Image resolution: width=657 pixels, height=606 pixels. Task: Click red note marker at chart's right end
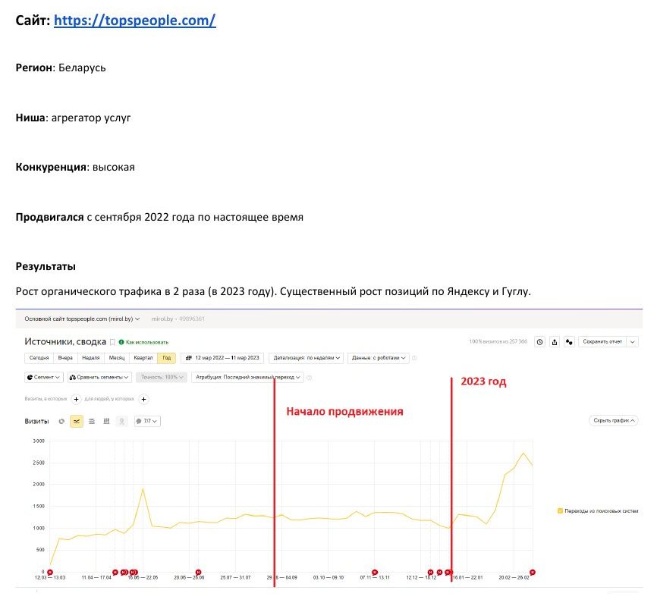coord(533,572)
